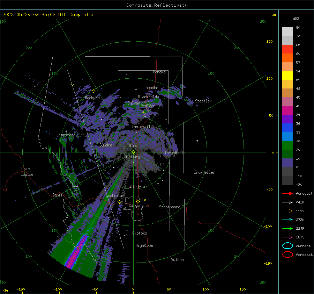Click the Lacombe town label

pyautogui.click(x=151, y=88)
